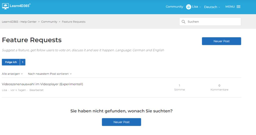Screen dimensions: 256x135
Task: Select Feature Requests breadcrumb
Action: click(74, 22)
